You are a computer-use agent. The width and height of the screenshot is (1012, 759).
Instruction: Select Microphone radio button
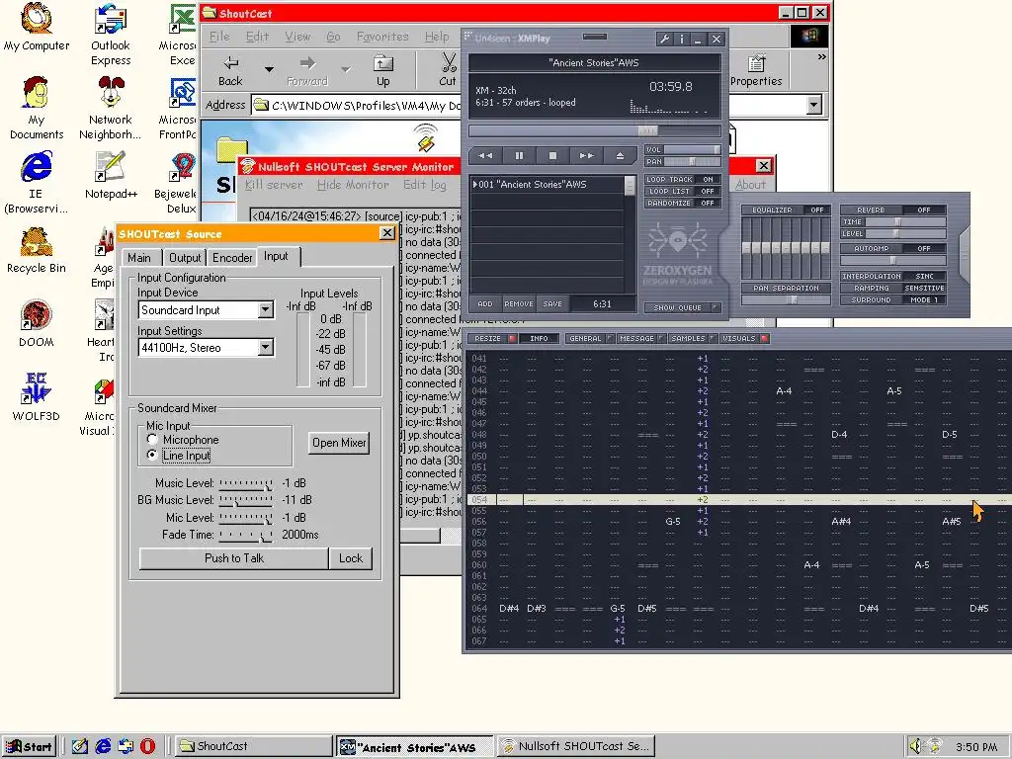point(152,440)
